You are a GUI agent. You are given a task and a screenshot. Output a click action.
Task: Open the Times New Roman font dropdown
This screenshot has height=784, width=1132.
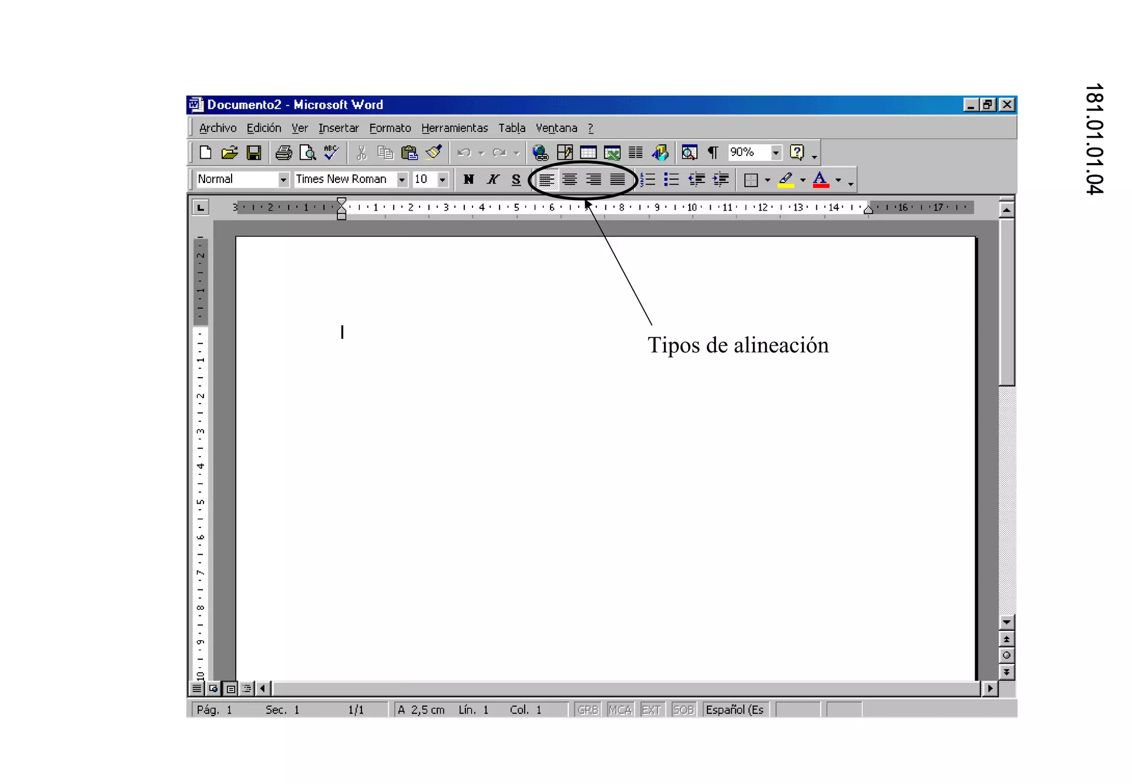[402, 179]
